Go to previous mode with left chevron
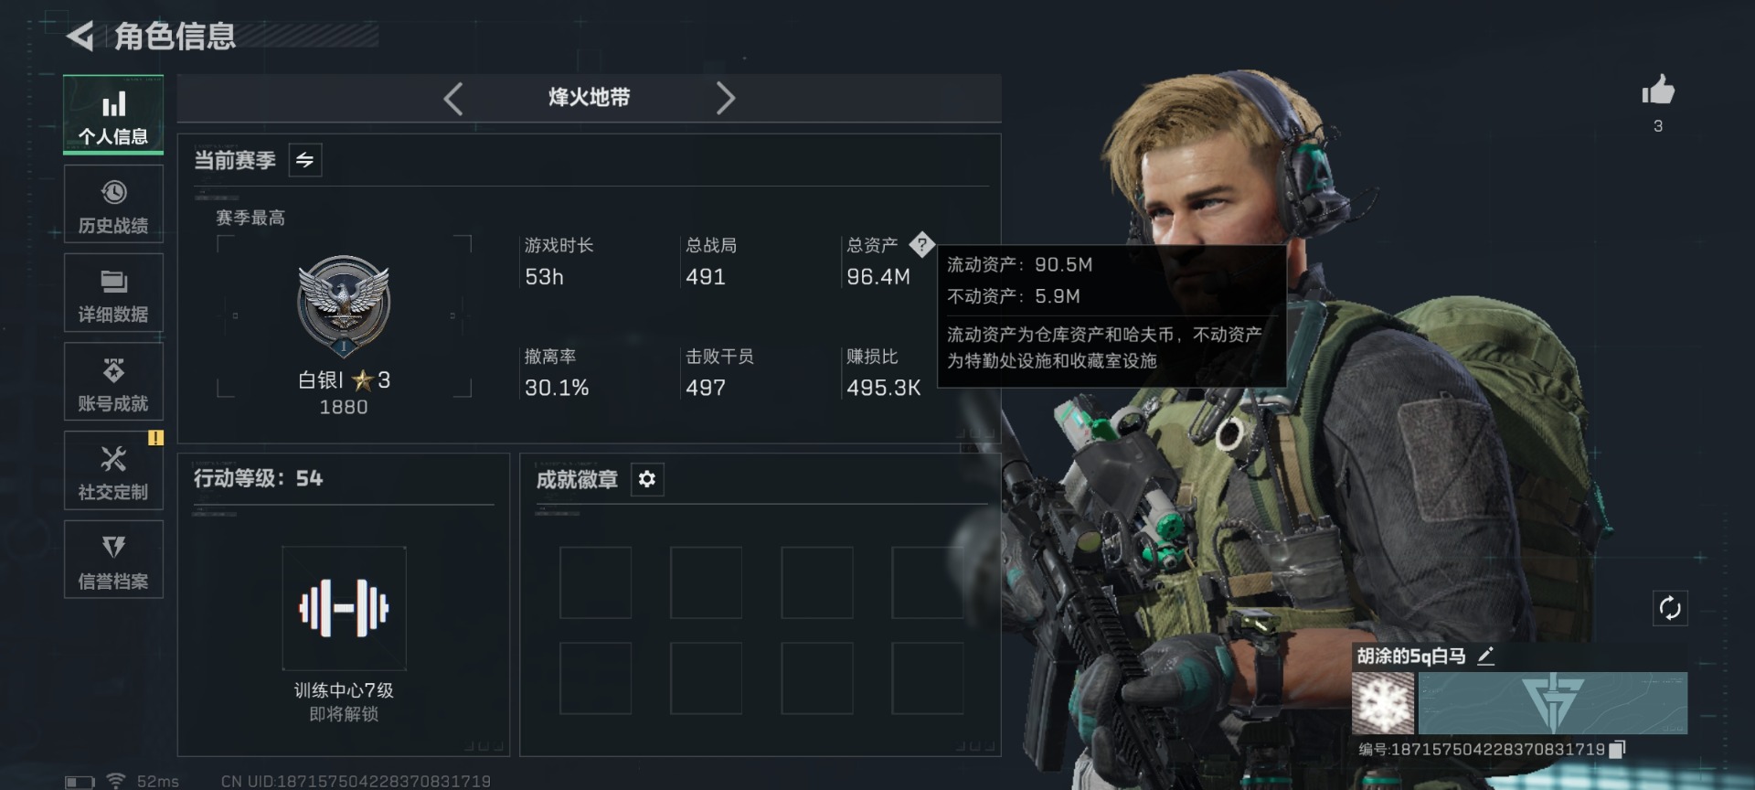The width and height of the screenshot is (1755, 790). coord(452,98)
